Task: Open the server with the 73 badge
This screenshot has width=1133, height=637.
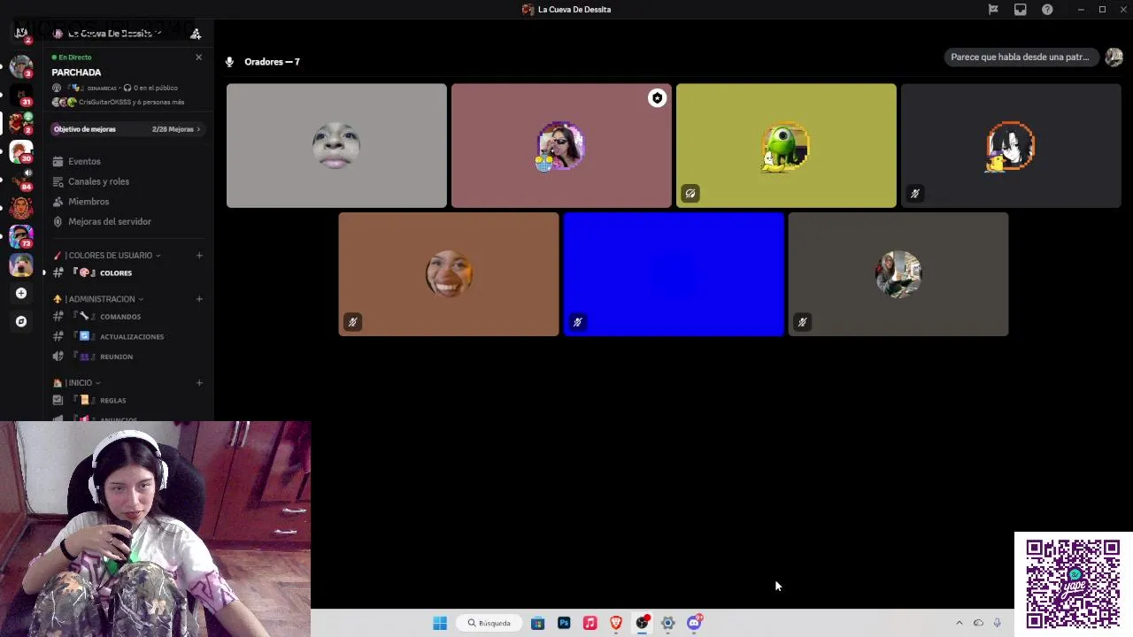Action: click(x=21, y=236)
